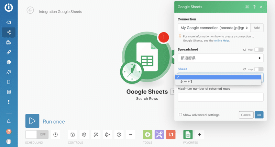
Task: Refresh the Spreadsheet list
Action: click(x=244, y=50)
